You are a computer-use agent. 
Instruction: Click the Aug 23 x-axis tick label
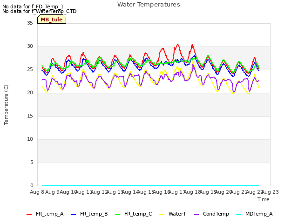tap(270, 192)
